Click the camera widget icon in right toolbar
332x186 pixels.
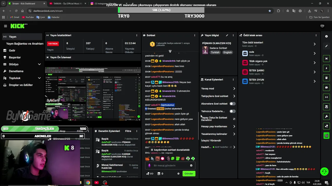tap(326, 107)
